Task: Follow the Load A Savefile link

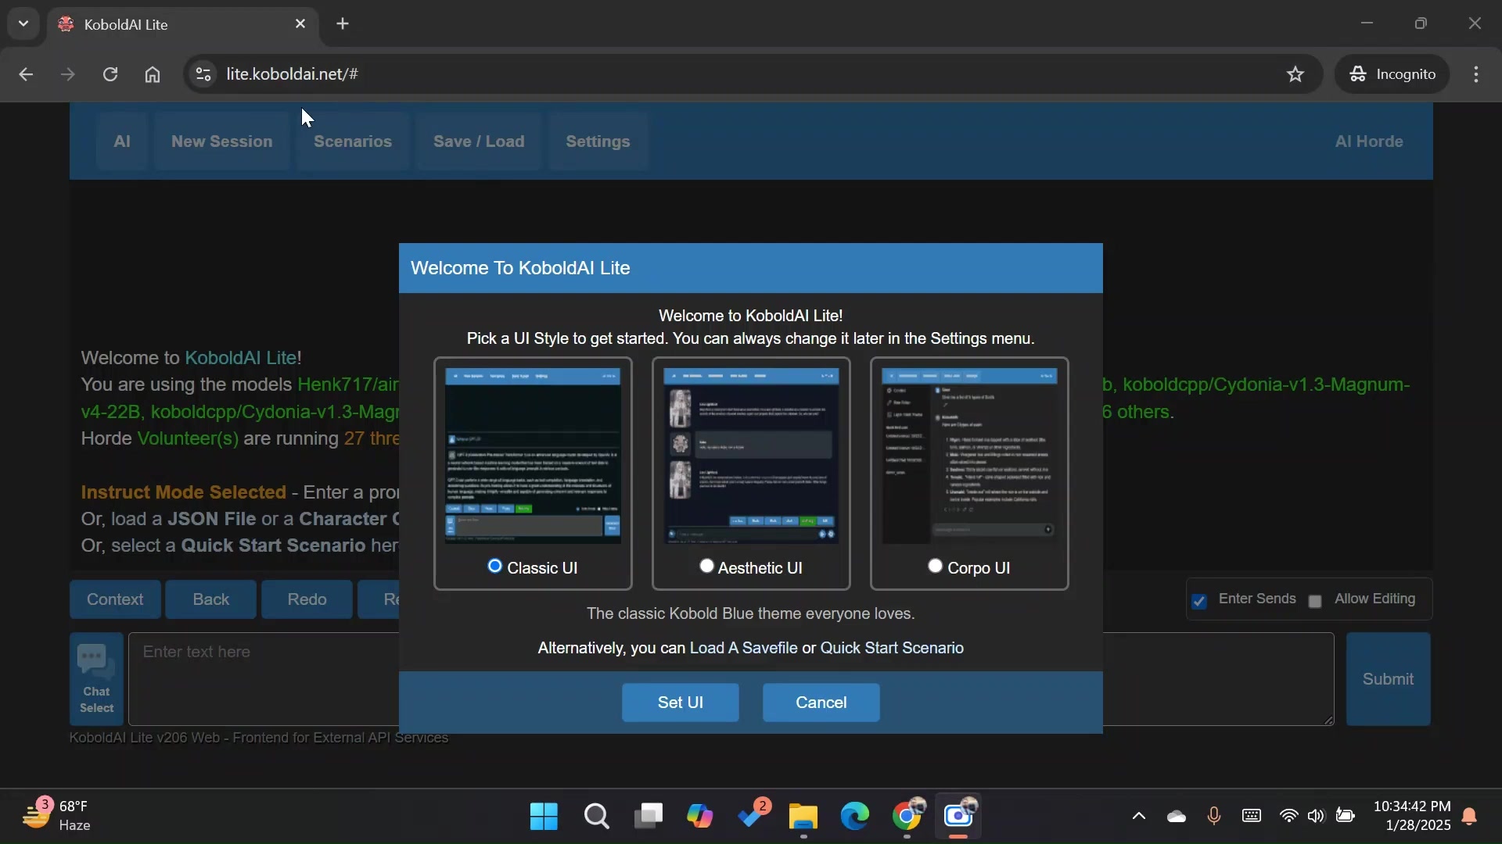Action: 743,648
